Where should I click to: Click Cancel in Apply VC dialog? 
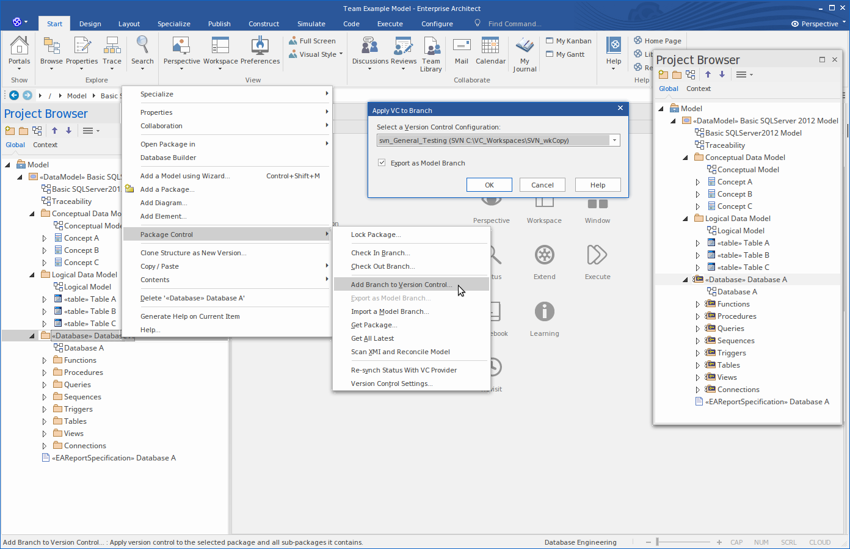(542, 185)
